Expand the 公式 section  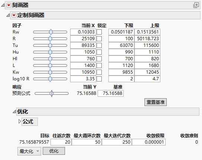point(20,121)
